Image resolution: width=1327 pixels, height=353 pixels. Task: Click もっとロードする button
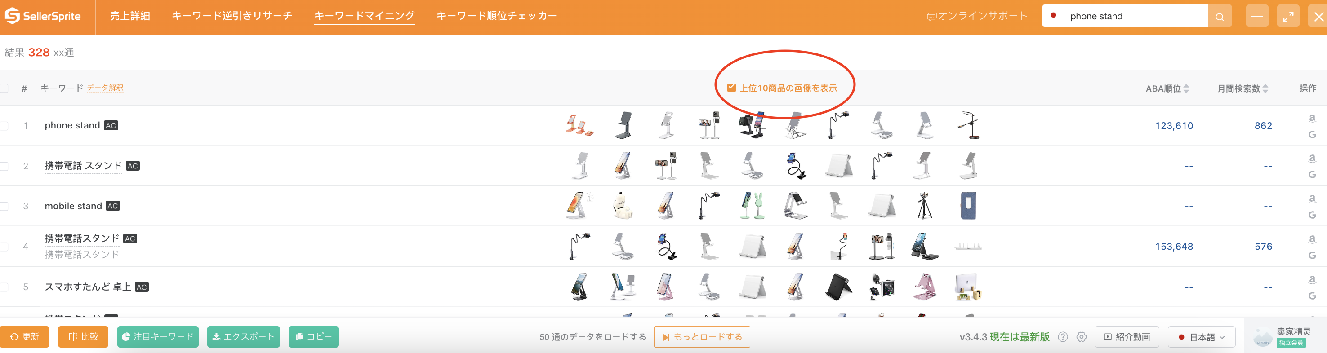click(x=702, y=337)
